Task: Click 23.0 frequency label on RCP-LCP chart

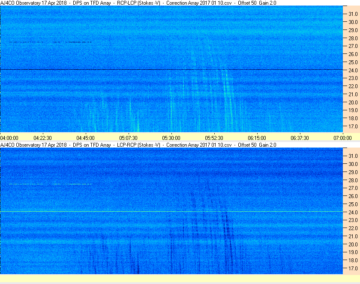Action: [353, 78]
